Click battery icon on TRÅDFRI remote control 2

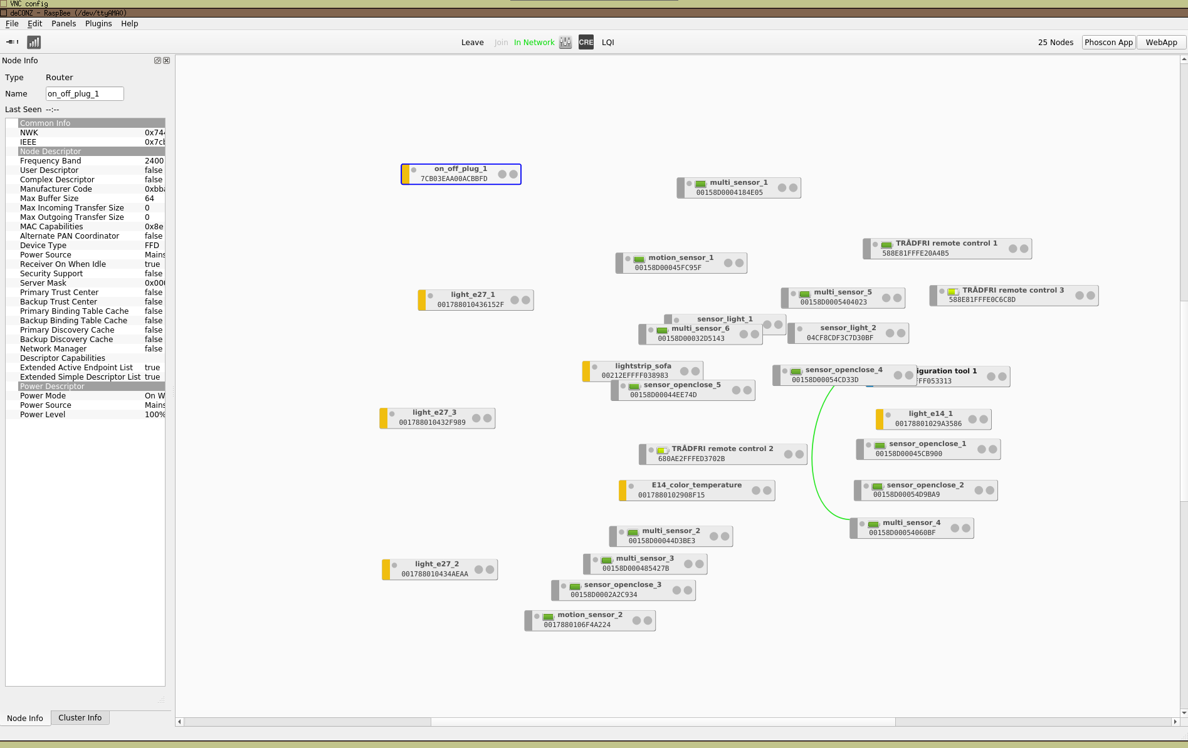663,450
